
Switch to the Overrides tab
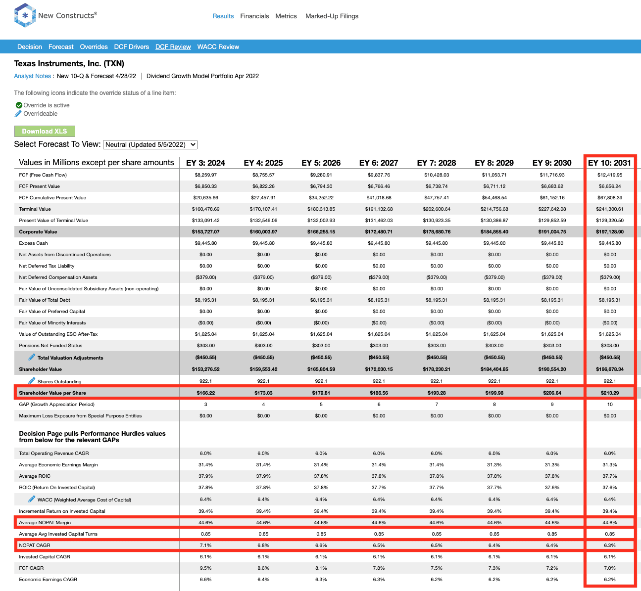[94, 47]
